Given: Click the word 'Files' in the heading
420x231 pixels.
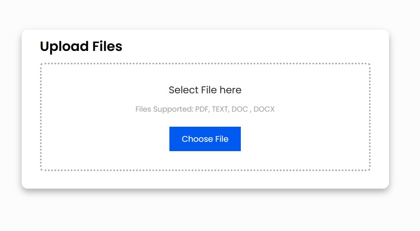Looking at the screenshot, I should [107, 46].
